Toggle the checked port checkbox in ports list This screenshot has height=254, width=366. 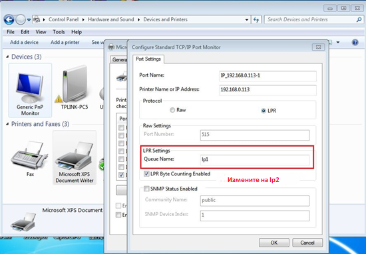tap(121, 175)
